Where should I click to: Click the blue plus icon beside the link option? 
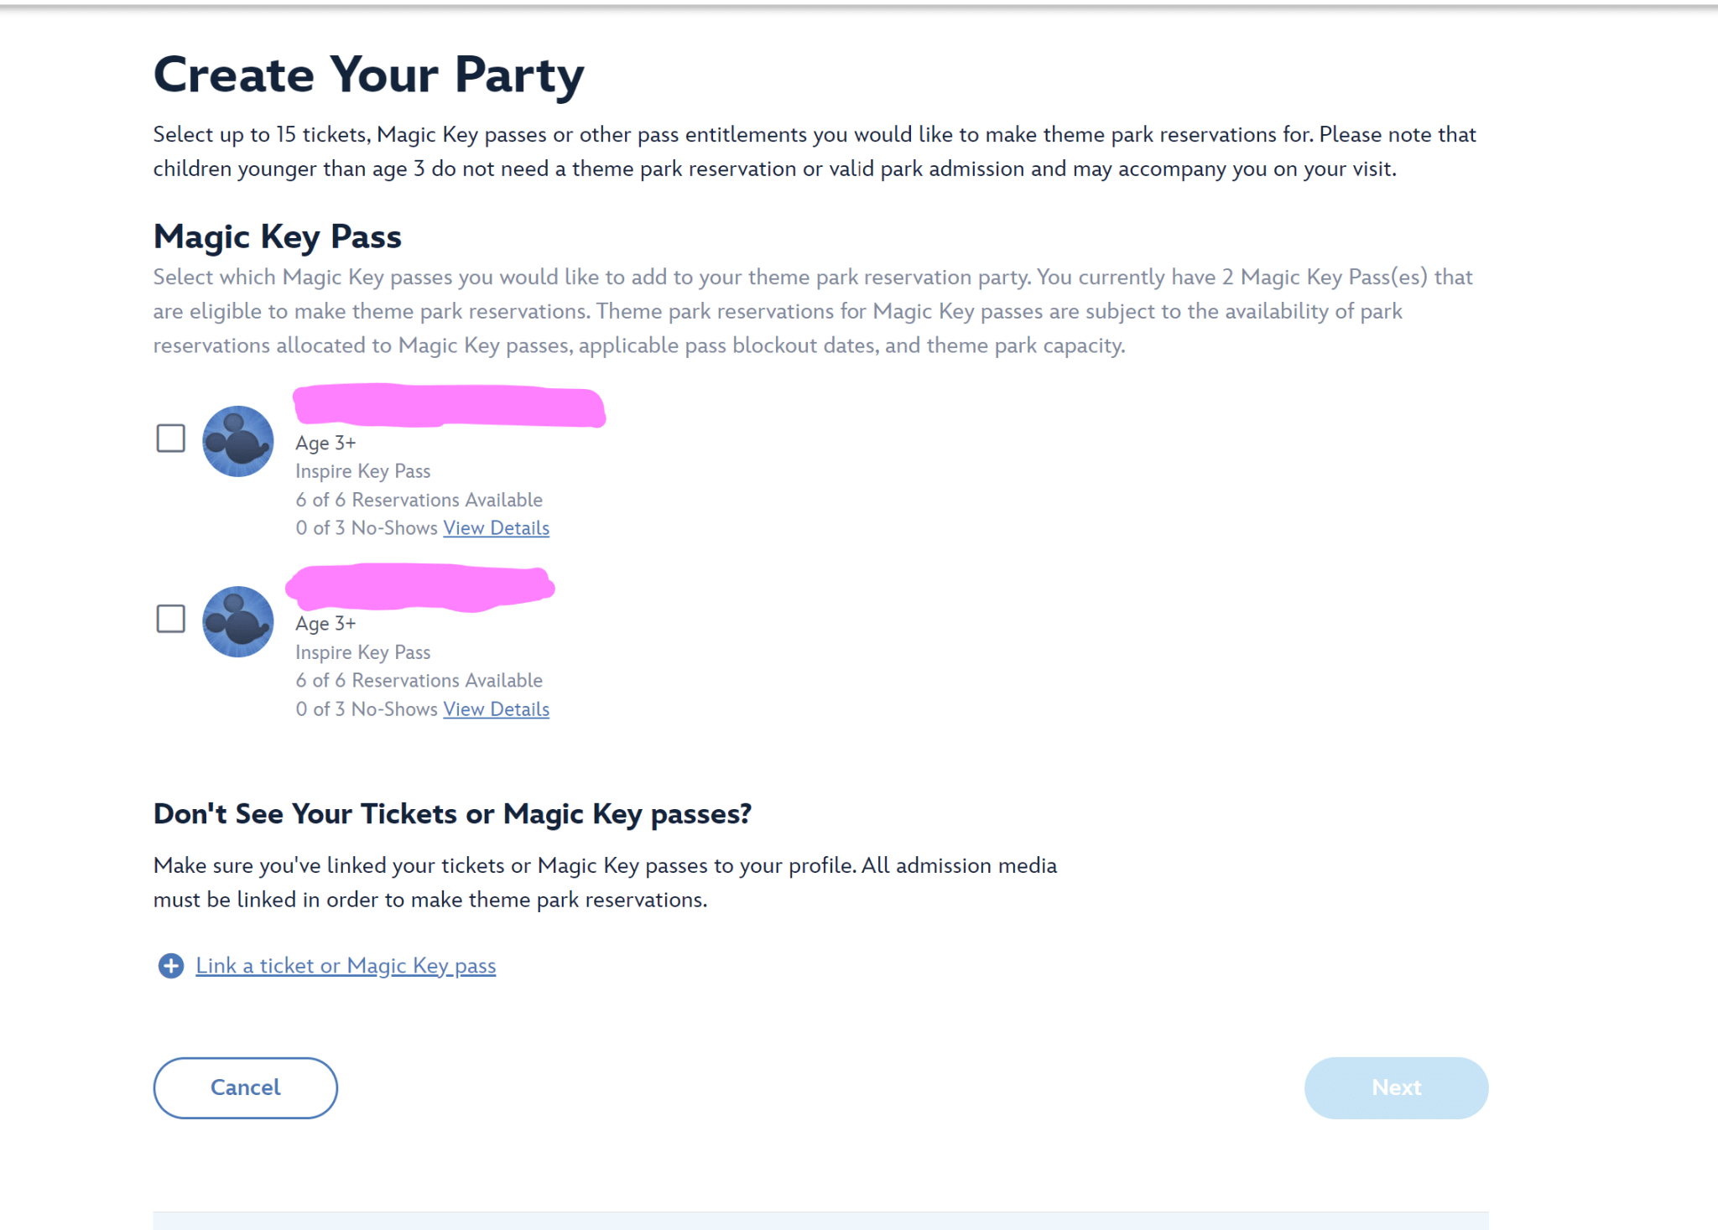170,966
